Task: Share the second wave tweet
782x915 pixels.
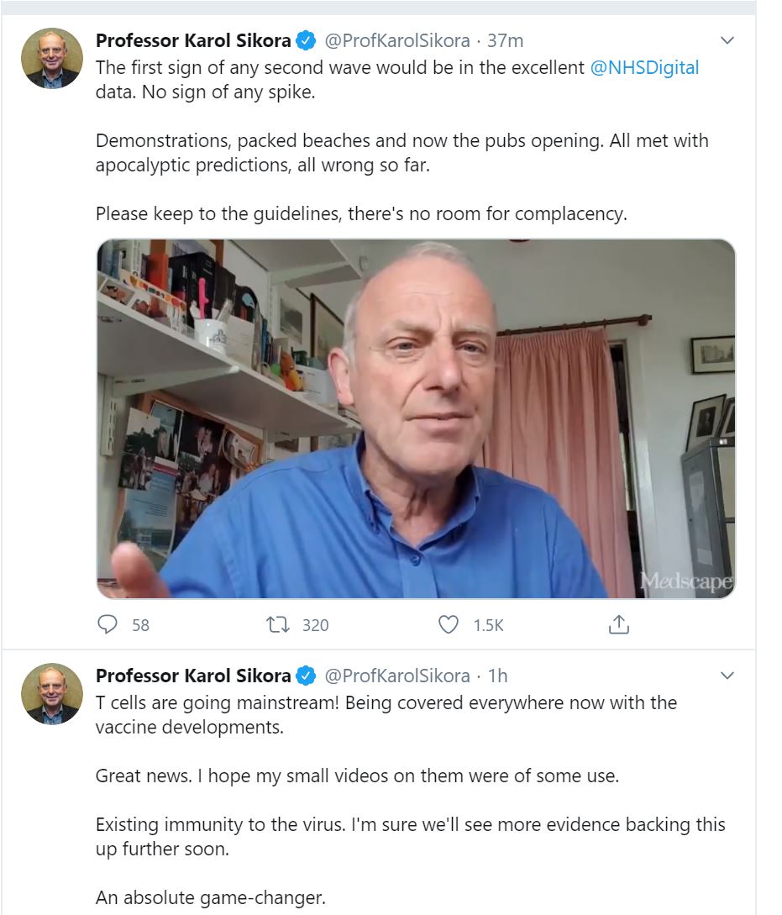Action: 618,624
